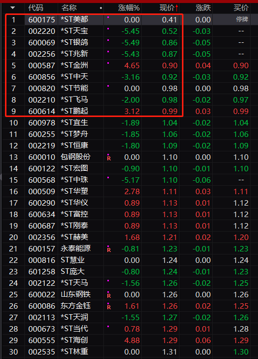
Task: Select stock code 002256
Action: 42,54
